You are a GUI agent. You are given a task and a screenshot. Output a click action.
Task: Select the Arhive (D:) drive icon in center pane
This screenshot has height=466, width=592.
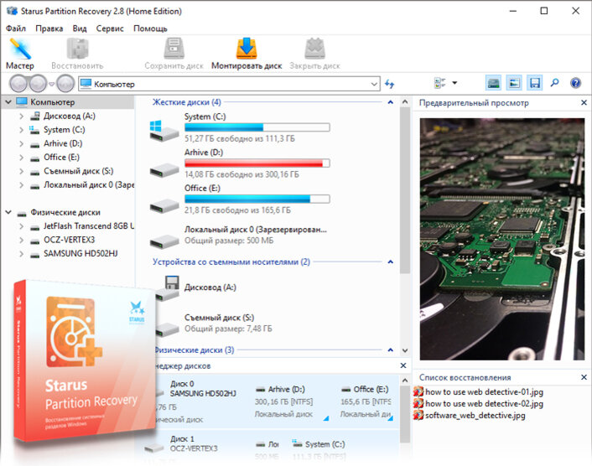[x=164, y=170]
